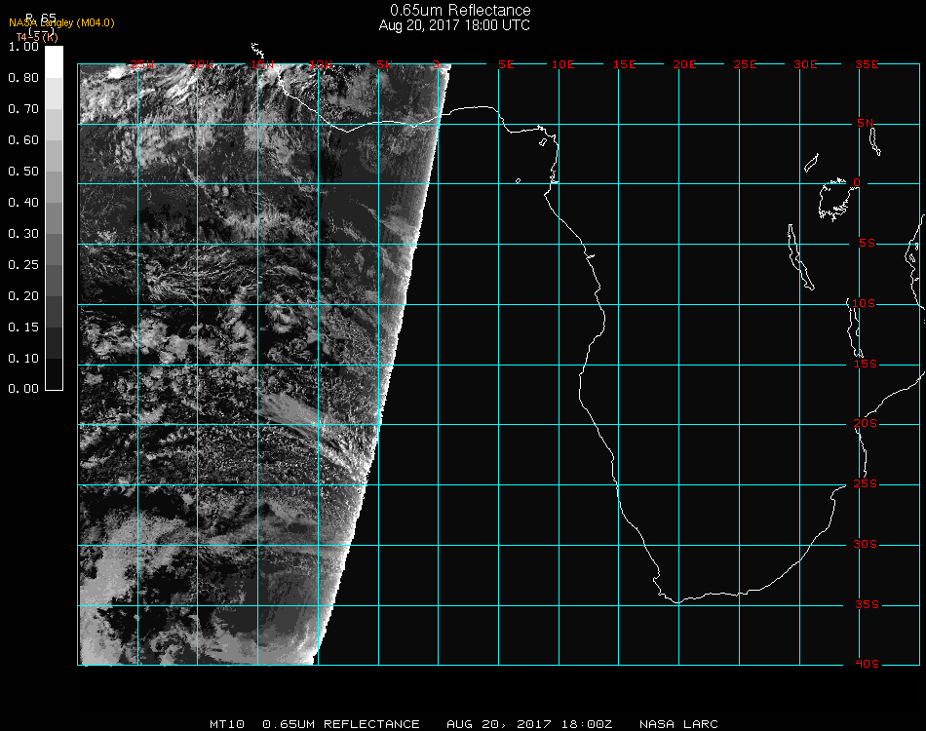Viewport: 926px width, 731px height.
Task: Click the 'T4-5 (K)' label
Action: [x=37, y=37]
